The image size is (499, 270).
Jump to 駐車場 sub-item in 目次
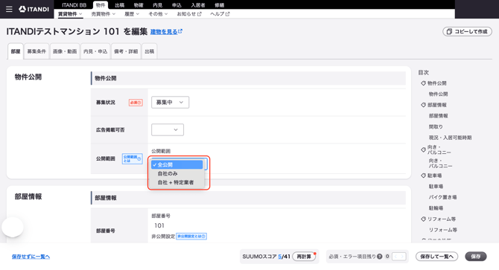436,186
